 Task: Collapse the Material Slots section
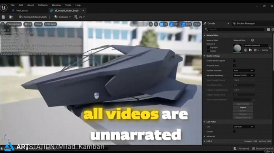(x=204, y=35)
